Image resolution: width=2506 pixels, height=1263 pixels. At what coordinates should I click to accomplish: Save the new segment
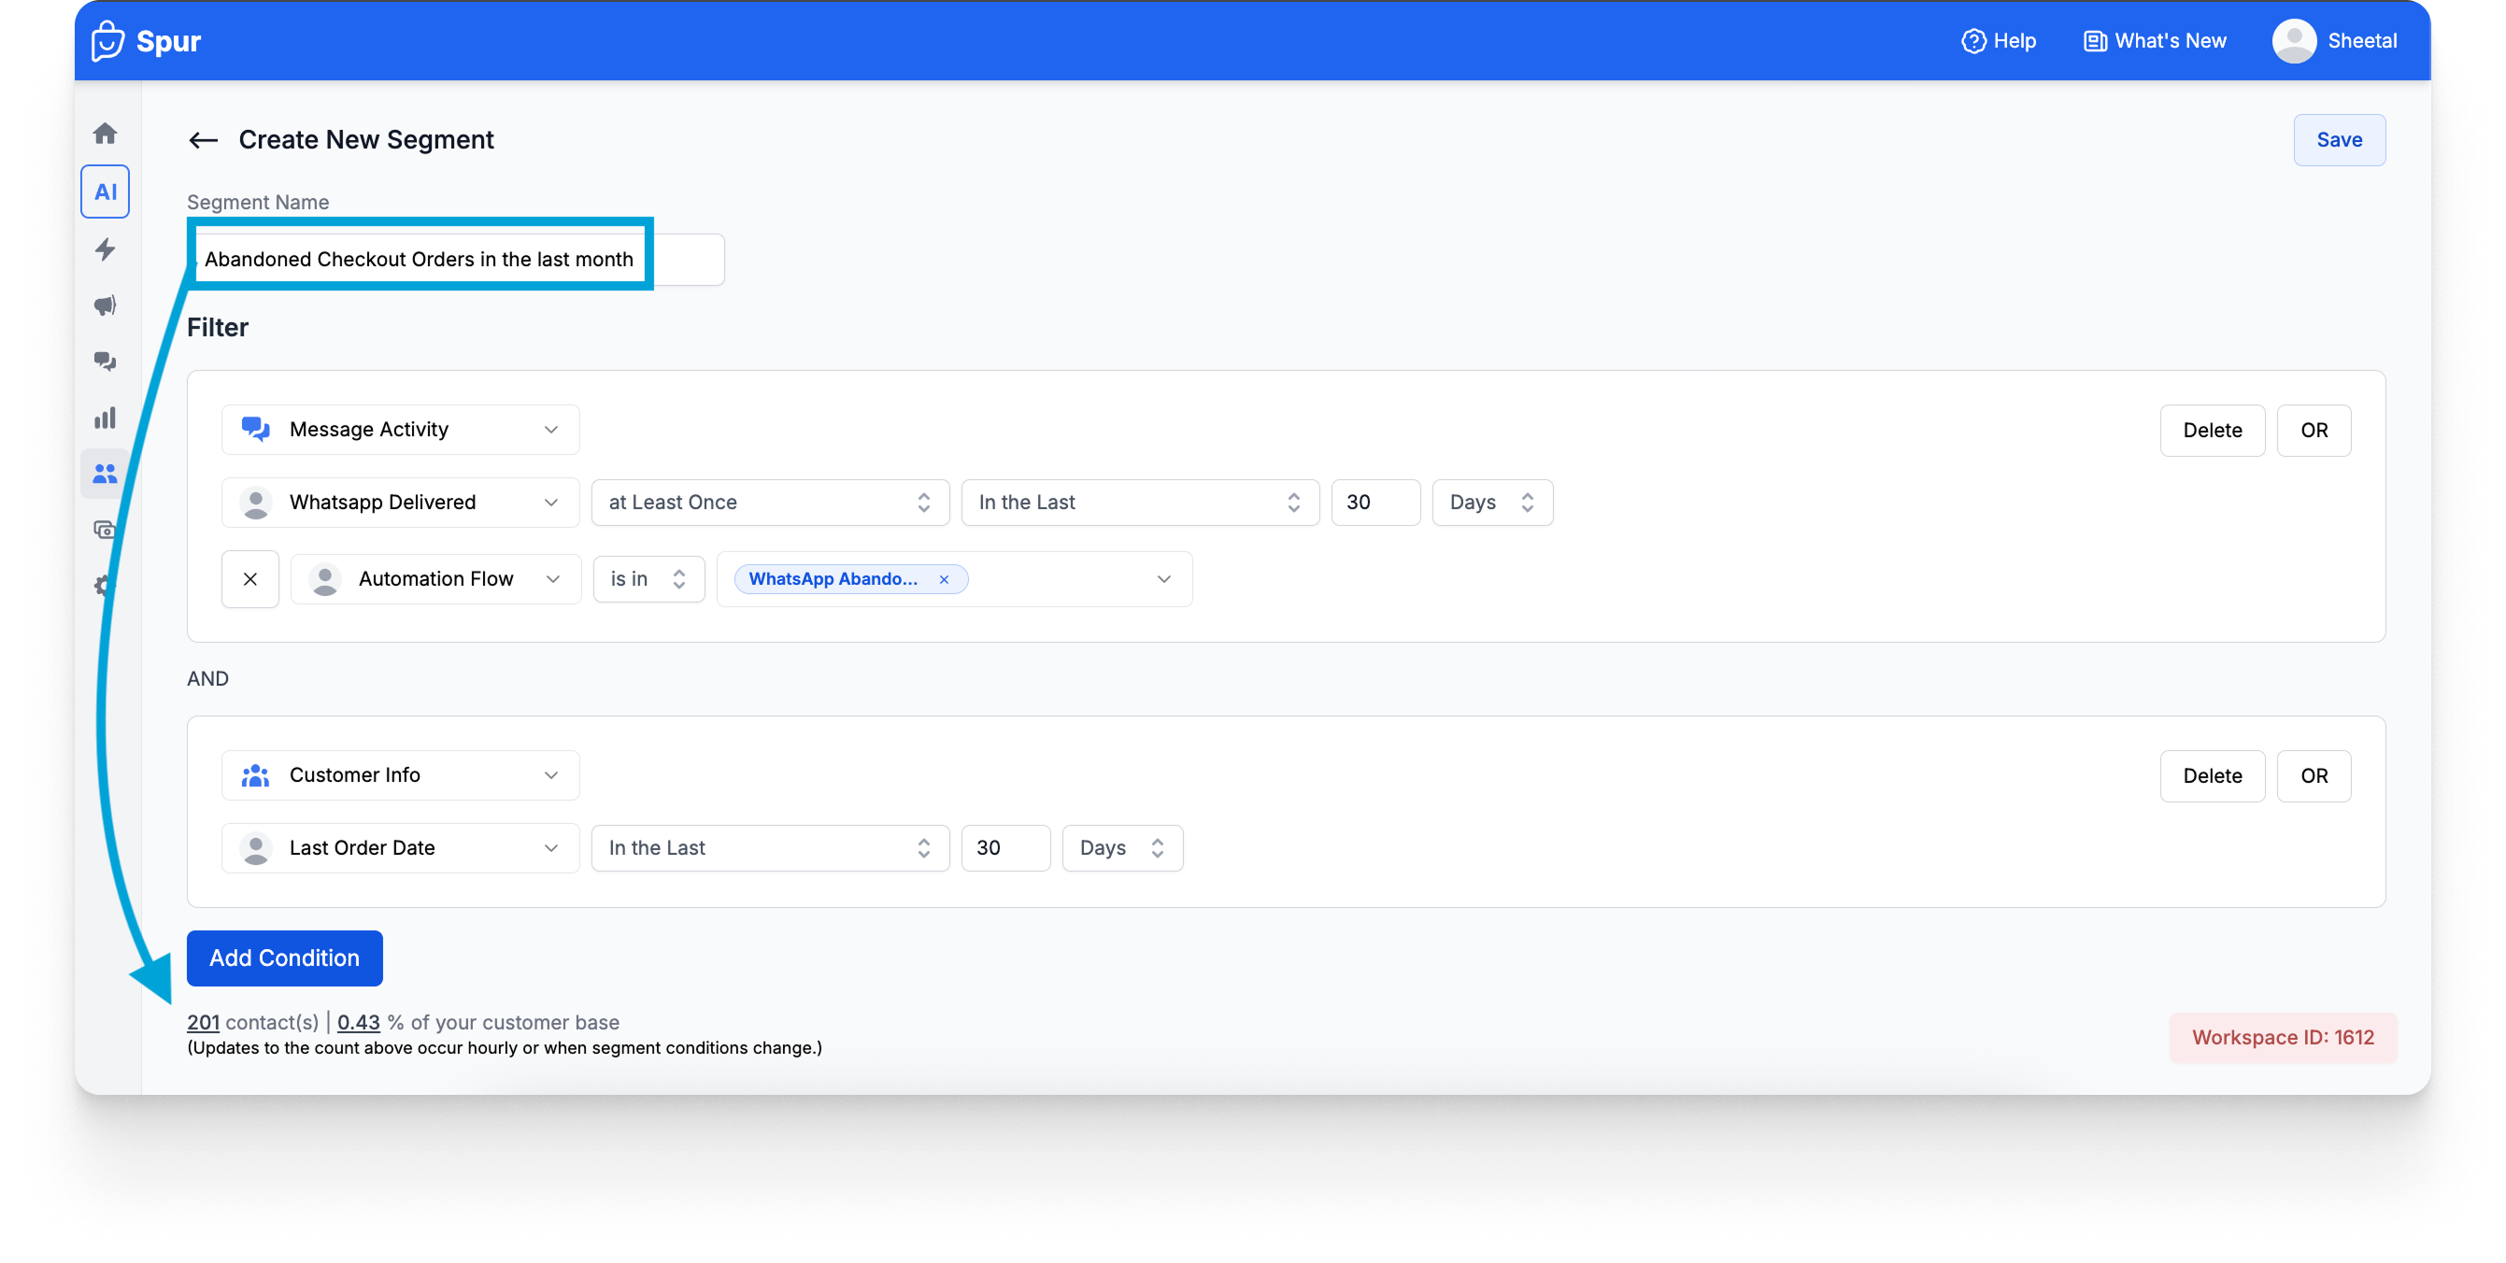click(x=2339, y=140)
